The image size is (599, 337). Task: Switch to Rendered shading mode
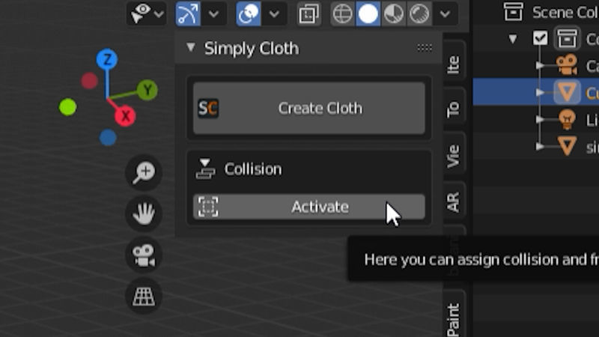click(x=419, y=14)
